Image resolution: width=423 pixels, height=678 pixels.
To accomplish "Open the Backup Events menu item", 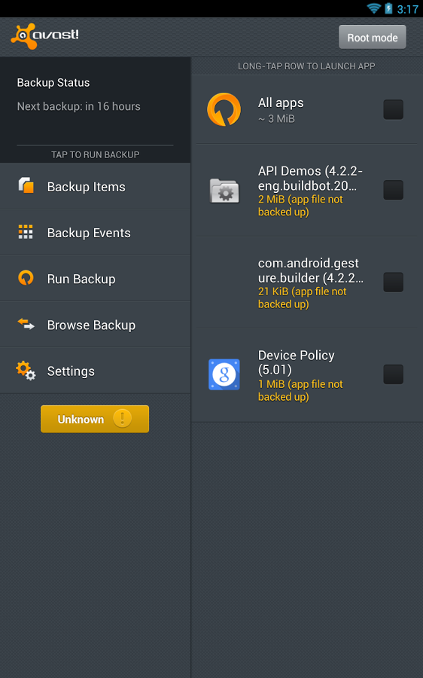I will click(x=95, y=233).
